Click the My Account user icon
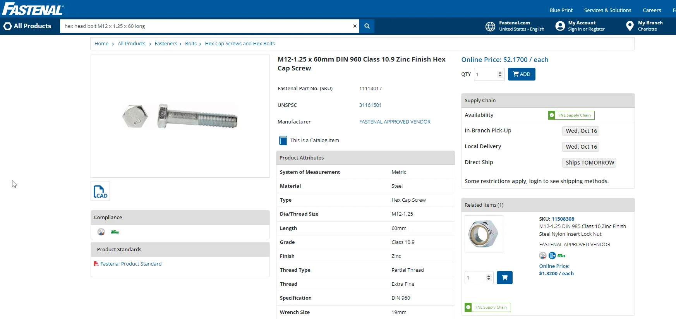676x319 pixels. tap(560, 26)
